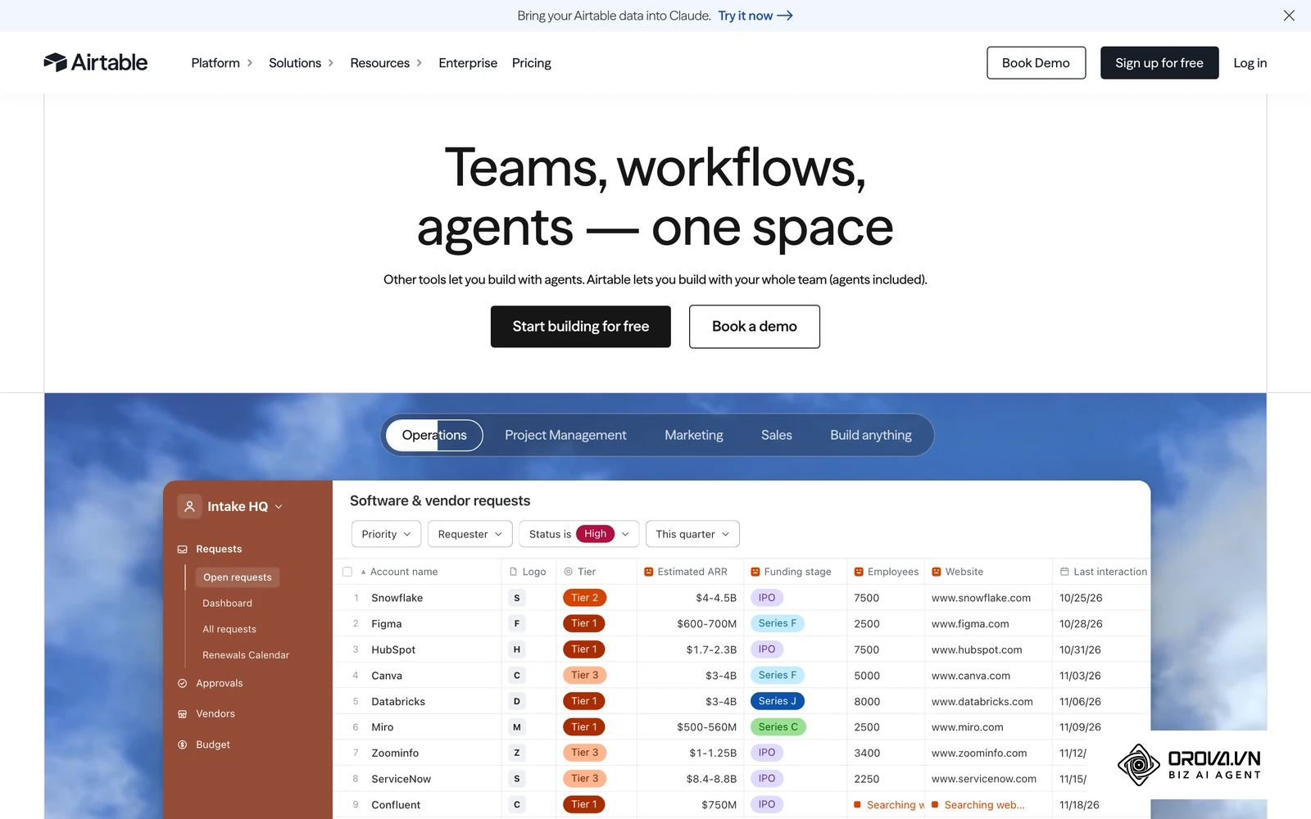Click the Employees column agent icon
1311x819 pixels.
[859, 572]
